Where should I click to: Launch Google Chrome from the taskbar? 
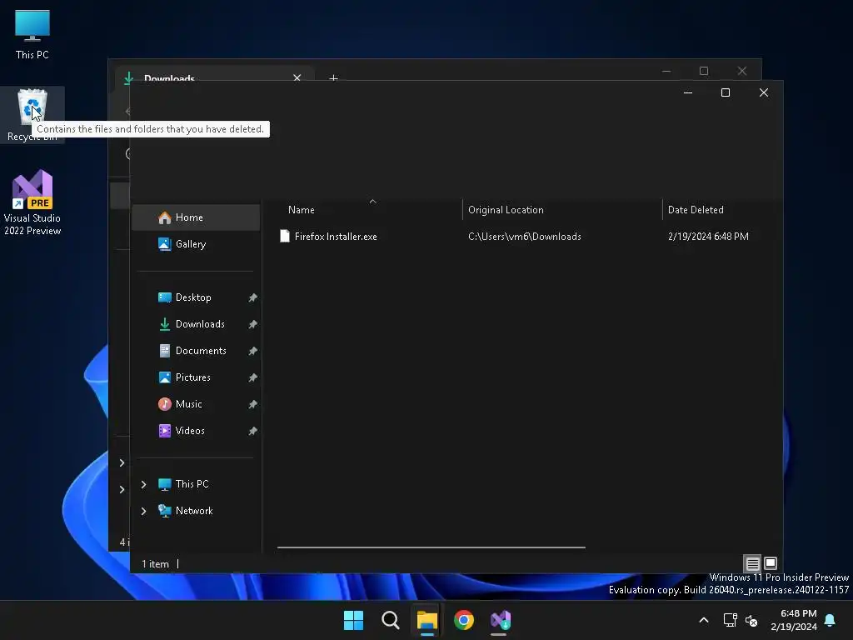pyautogui.click(x=464, y=620)
